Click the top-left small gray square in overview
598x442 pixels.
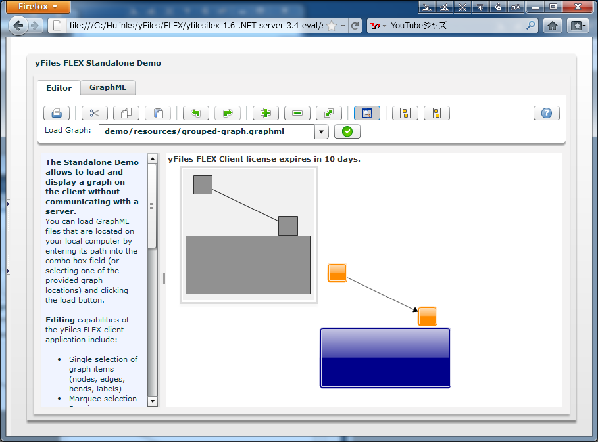203,185
